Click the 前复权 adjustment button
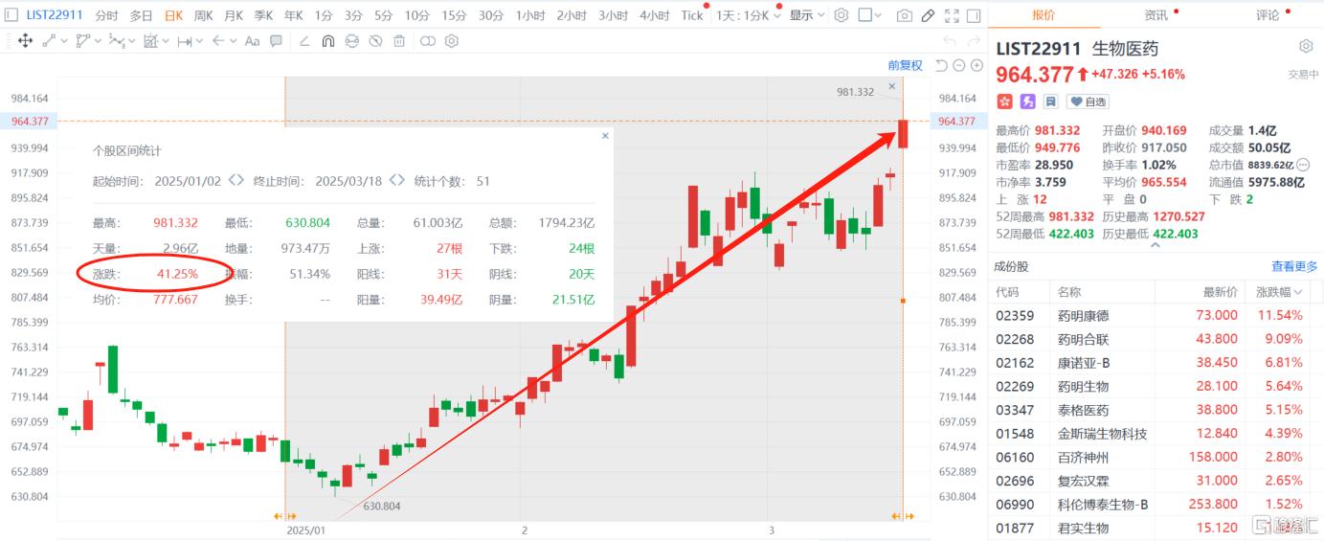The width and height of the screenshot is (1324, 541). [905, 65]
